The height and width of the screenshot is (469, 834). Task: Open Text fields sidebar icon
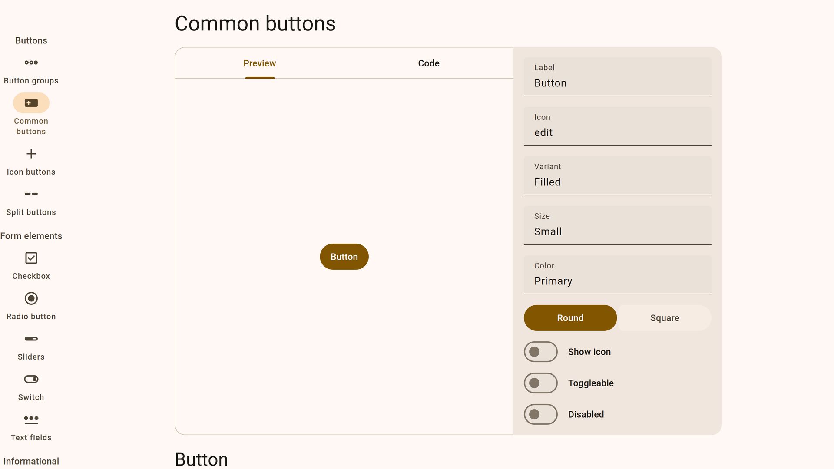pos(31,419)
